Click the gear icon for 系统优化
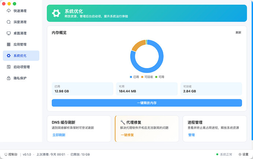 [9, 56]
